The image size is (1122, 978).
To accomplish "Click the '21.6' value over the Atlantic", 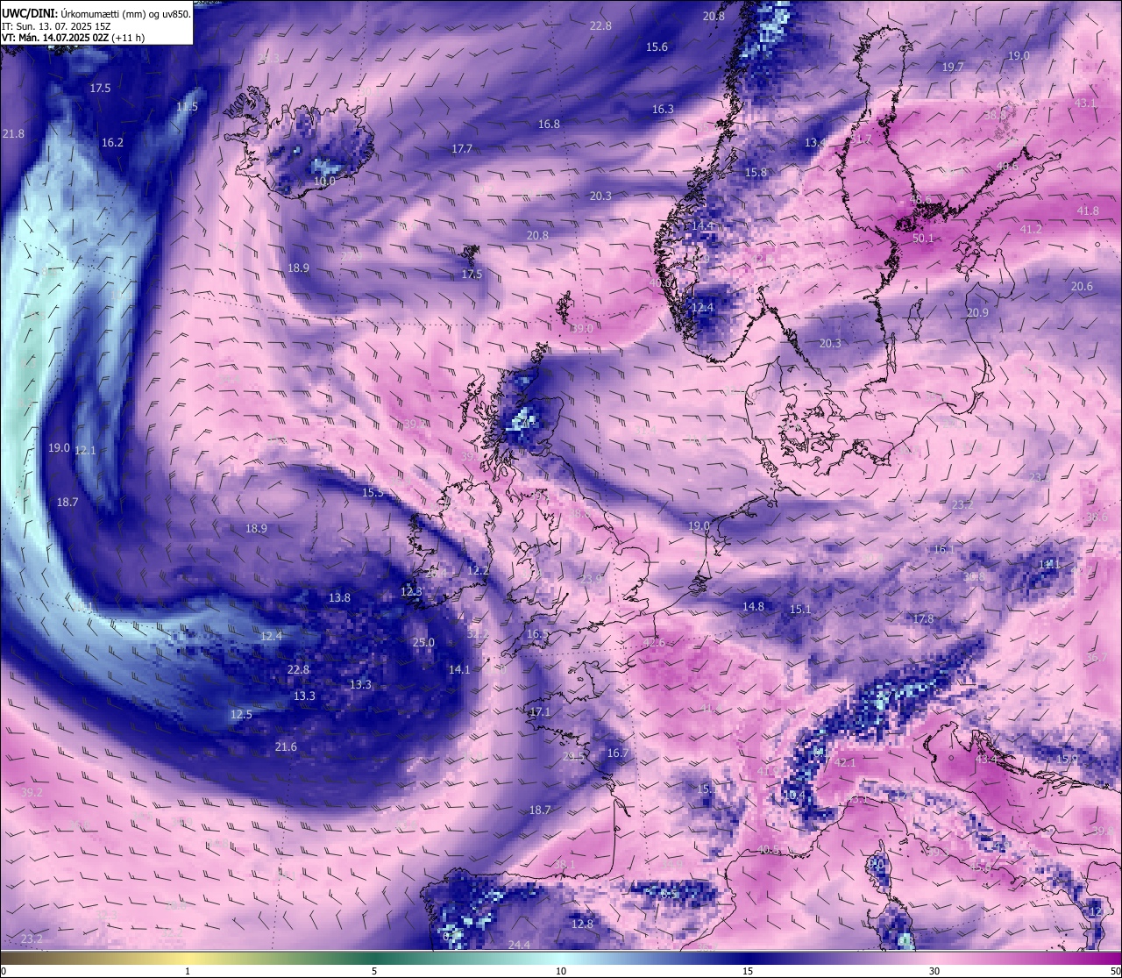I will 286,746.
